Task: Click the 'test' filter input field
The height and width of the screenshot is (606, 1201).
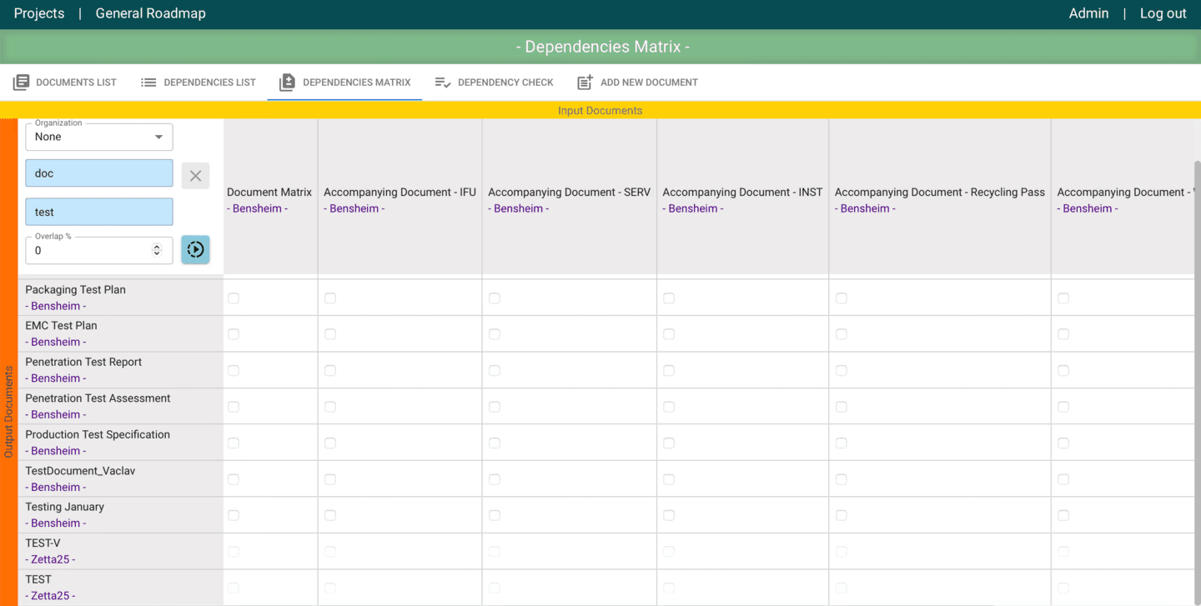Action: click(x=99, y=212)
